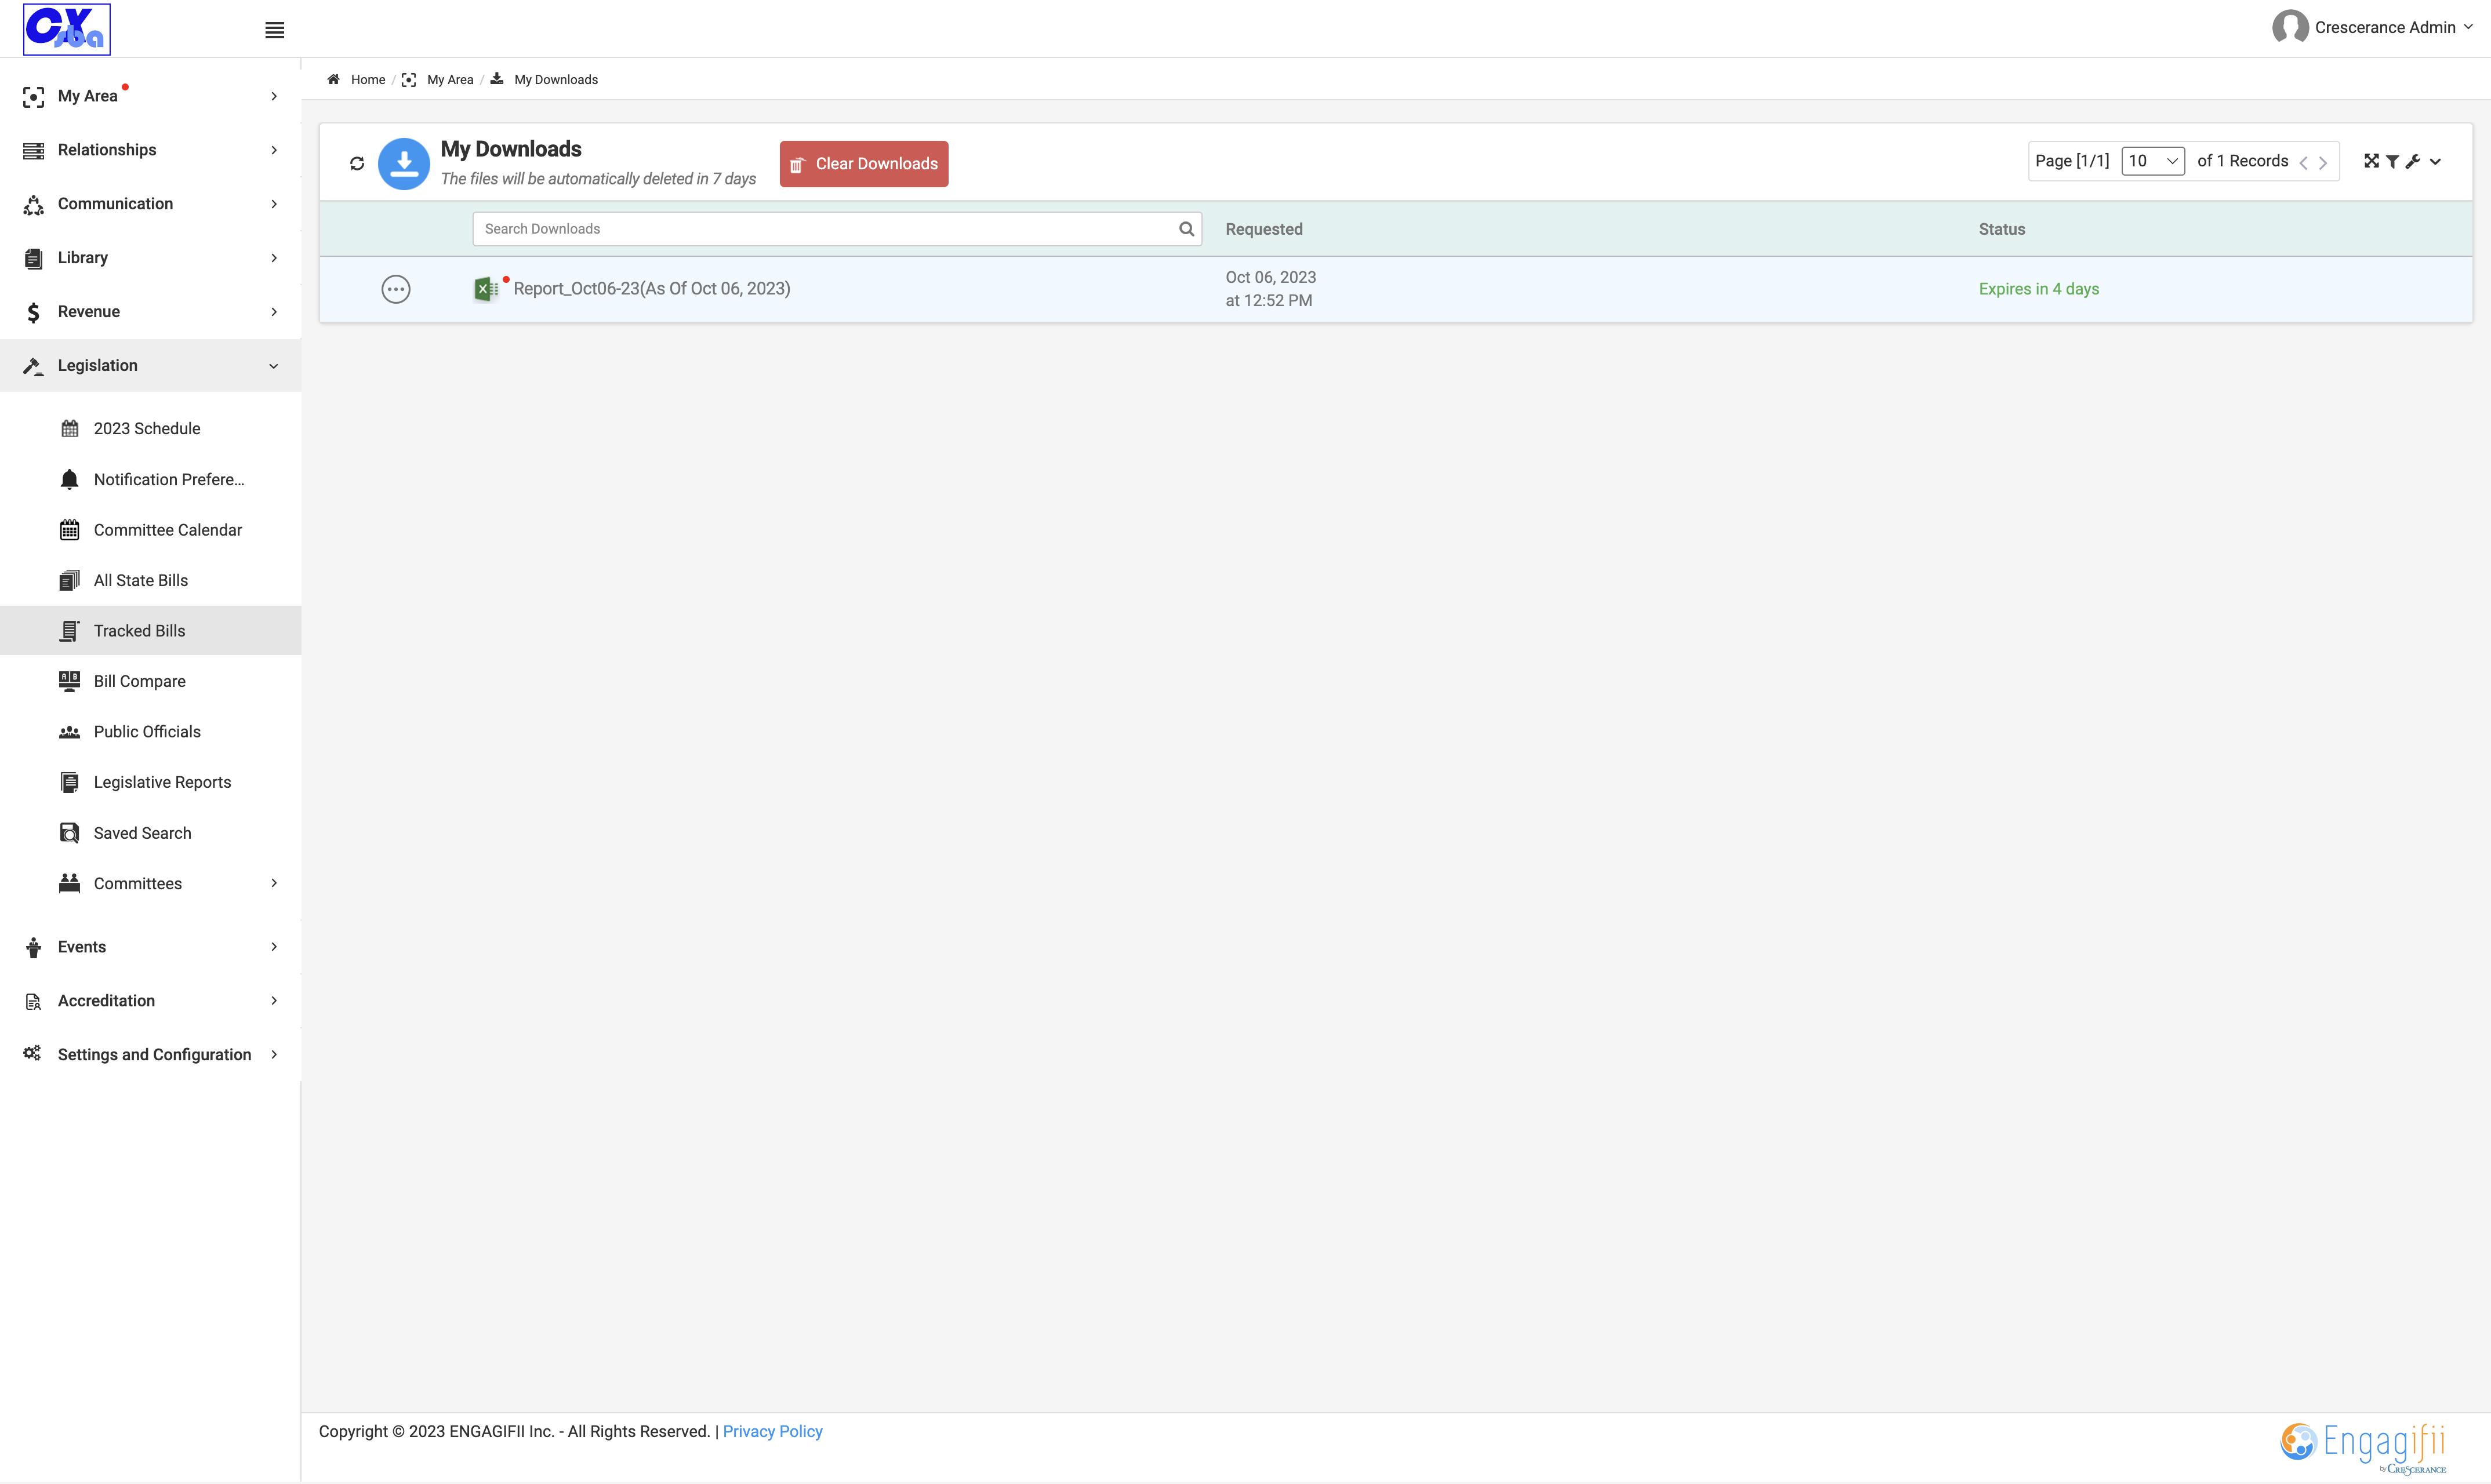Expand the Accreditation menu
The height and width of the screenshot is (1484, 2491).
point(150,1001)
